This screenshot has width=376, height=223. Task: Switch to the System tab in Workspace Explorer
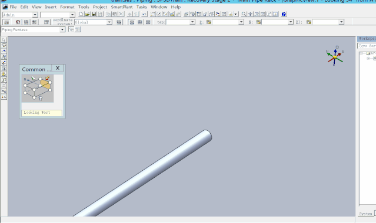366,214
